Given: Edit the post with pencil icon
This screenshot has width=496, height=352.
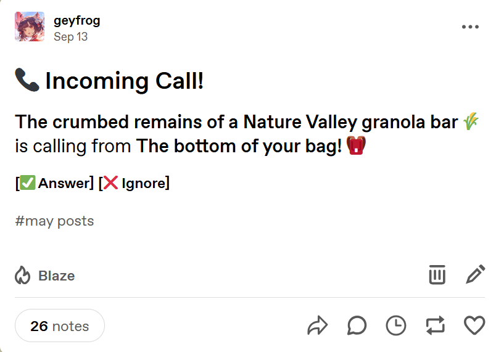Looking at the screenshot, I should point(476,274).
